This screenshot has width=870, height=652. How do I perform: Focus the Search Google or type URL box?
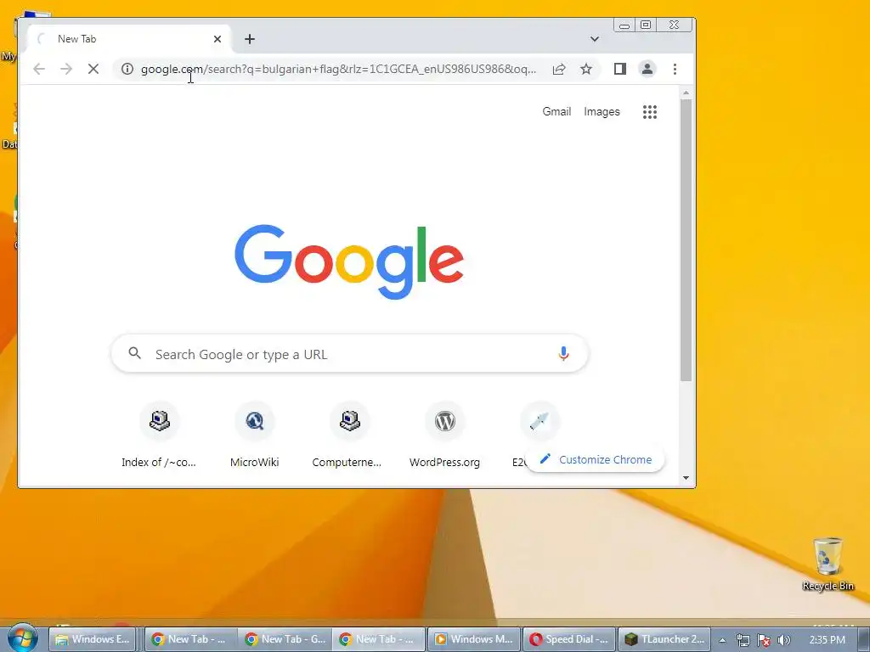click(349, 353)
